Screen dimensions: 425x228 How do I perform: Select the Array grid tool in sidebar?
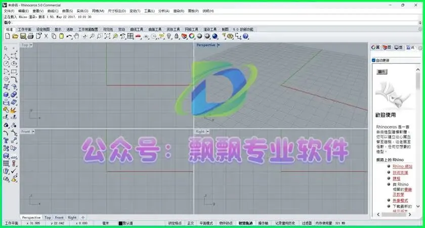[6, 164]
